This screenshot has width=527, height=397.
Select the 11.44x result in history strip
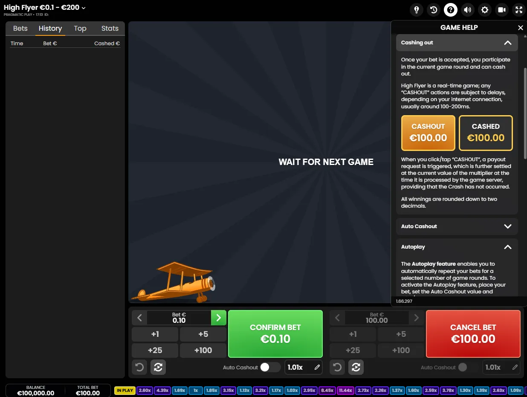click(x=346, y=390)
